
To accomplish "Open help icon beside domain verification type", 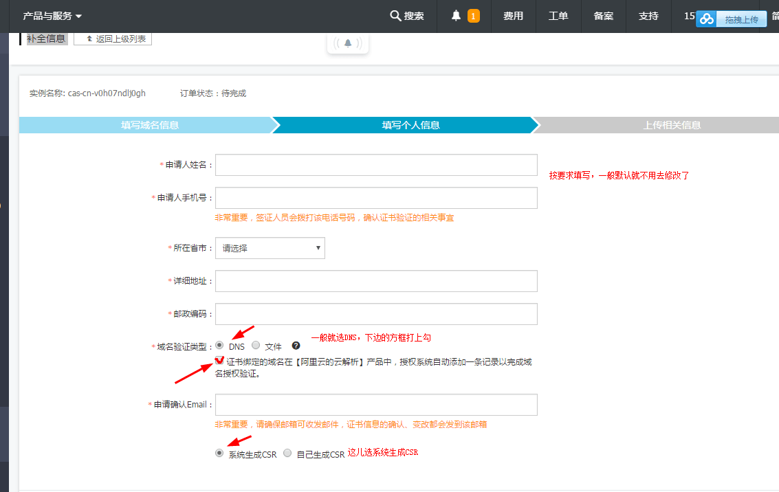I will pos(296,346).
